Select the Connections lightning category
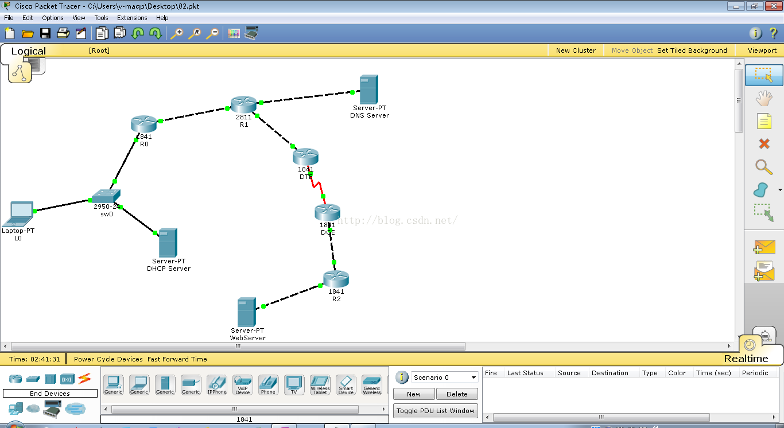784x428 pixels. (x=84, y=378)
